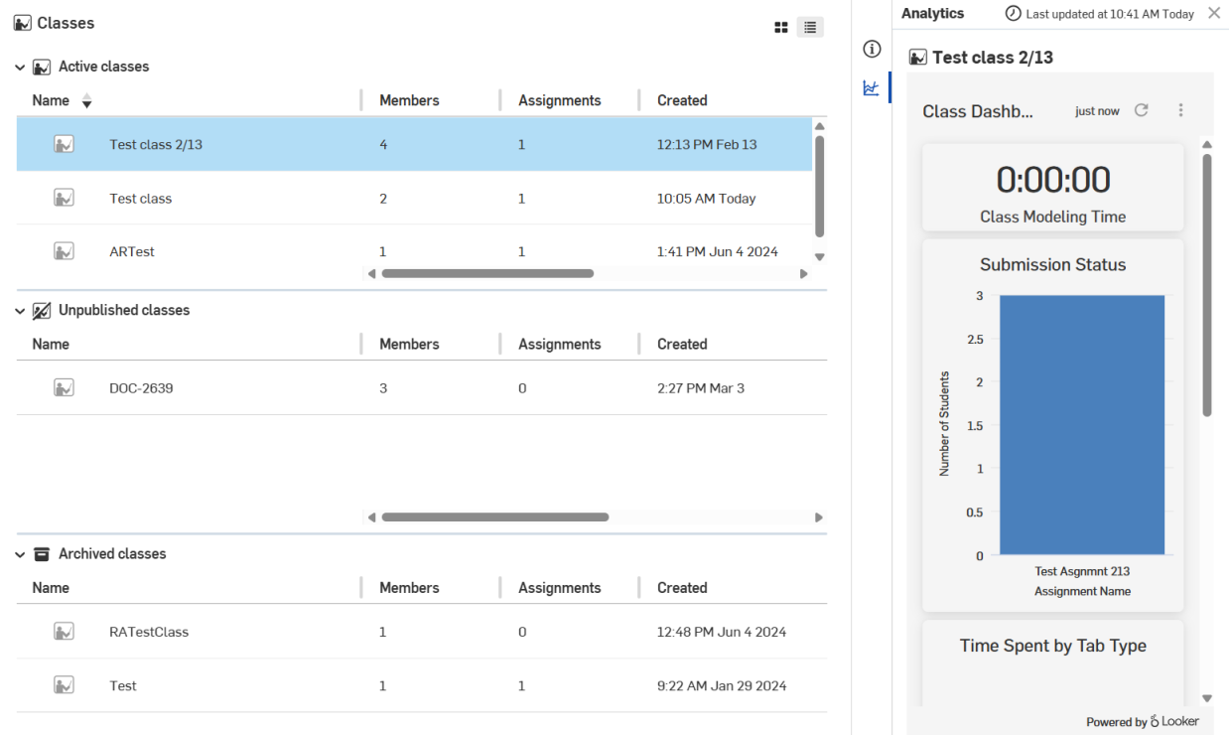Close the Analytics panel
This screenshot has height=735, width=1229.
[1213, 13]
